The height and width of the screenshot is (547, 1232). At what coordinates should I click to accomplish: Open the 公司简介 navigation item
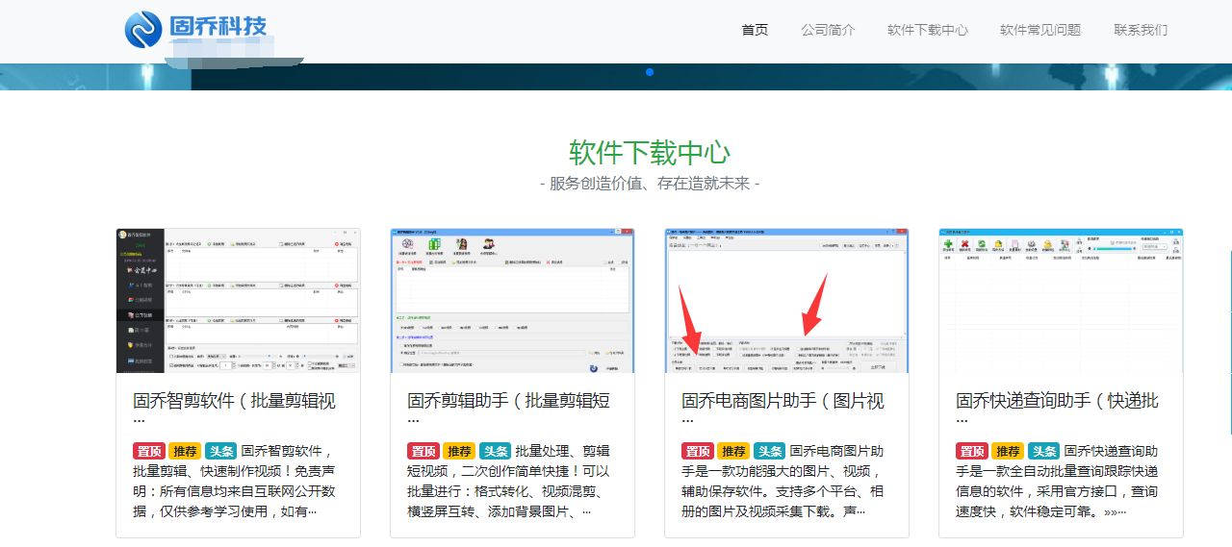(x=828, y=30)
